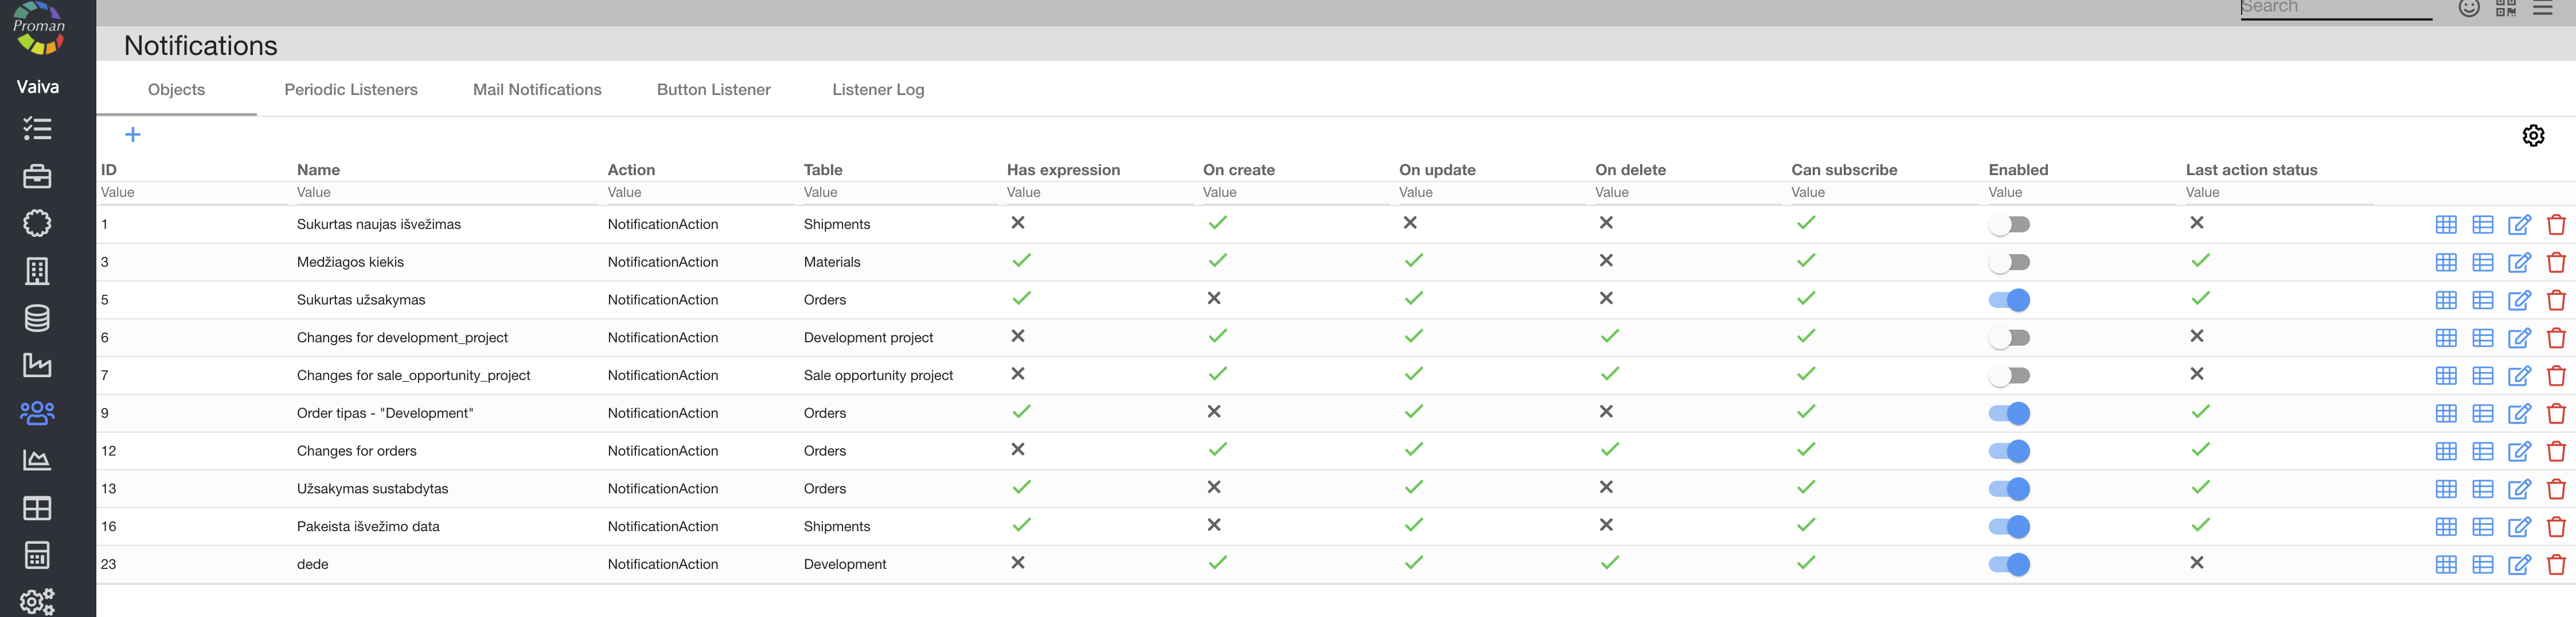
Task: Click red trash icon for Medžiagos kiekis row
Action: click(x=2555, y=263)
